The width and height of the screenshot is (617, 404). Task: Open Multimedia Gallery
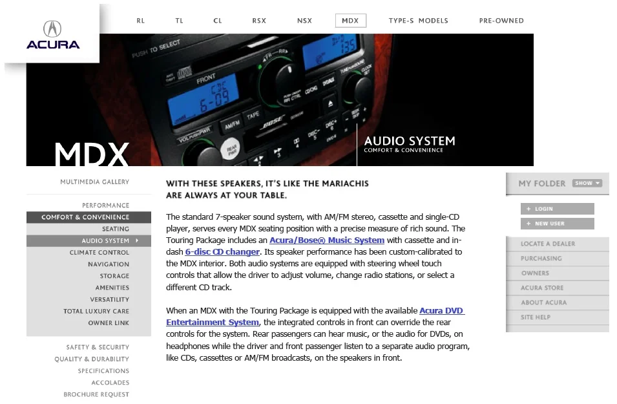(x=94, y=182)
